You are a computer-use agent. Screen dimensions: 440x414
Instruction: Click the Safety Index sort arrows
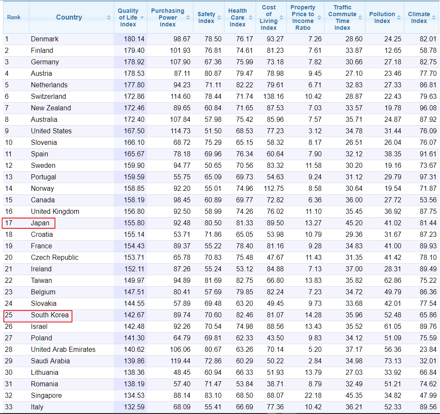click(219, 17)
